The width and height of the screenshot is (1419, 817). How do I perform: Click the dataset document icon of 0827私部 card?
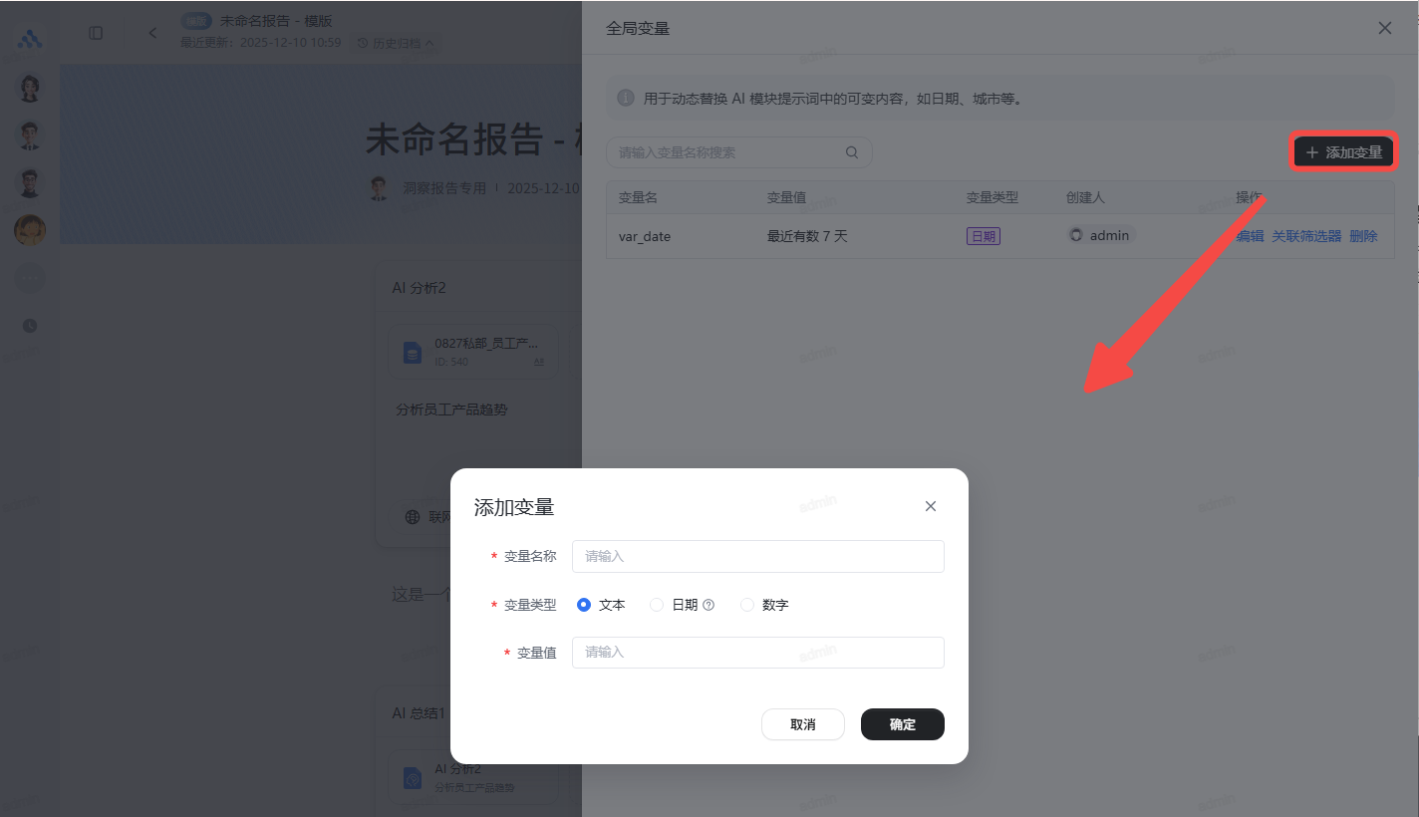click(413, 352)
